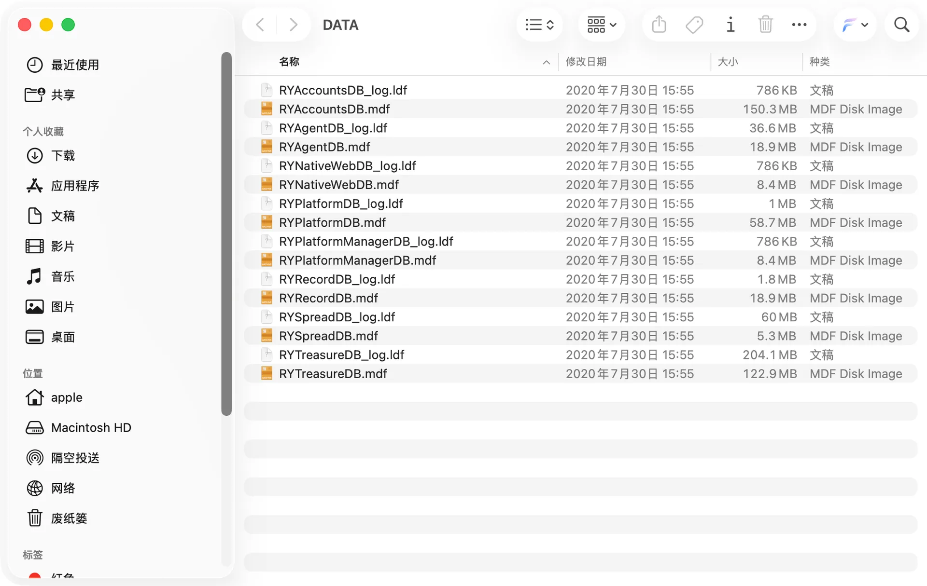Click the RYPlatformDB.mdf file icon
The width and height of the screenshot is (927, 586).
[x=267, y=222]
